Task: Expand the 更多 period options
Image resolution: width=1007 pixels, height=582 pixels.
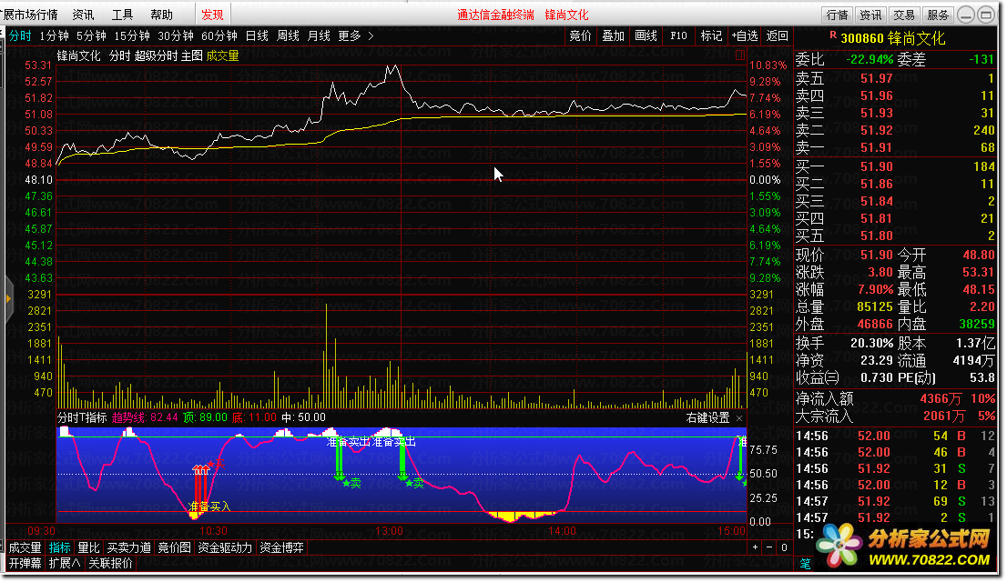Action: (355, 36)
